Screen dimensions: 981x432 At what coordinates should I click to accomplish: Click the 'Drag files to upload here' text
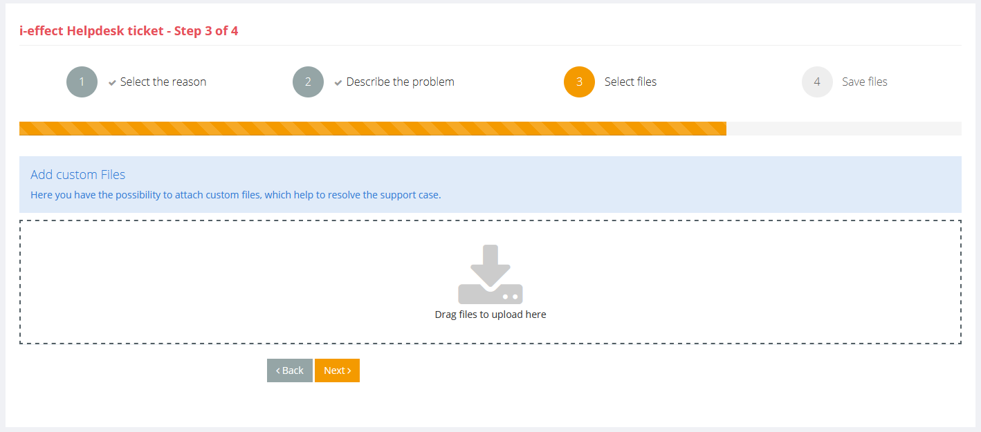pos(490,314)
